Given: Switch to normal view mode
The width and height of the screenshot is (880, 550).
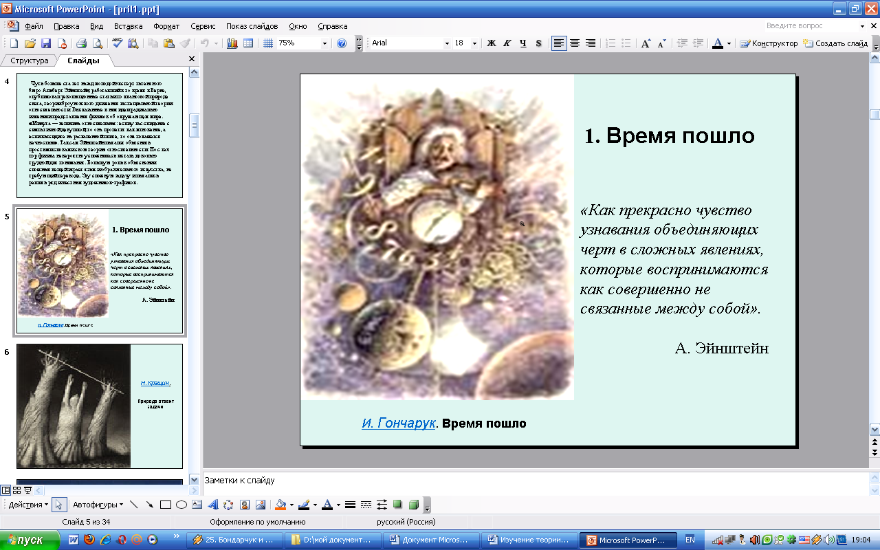Looking at the screenshot, I should [6, 490].
